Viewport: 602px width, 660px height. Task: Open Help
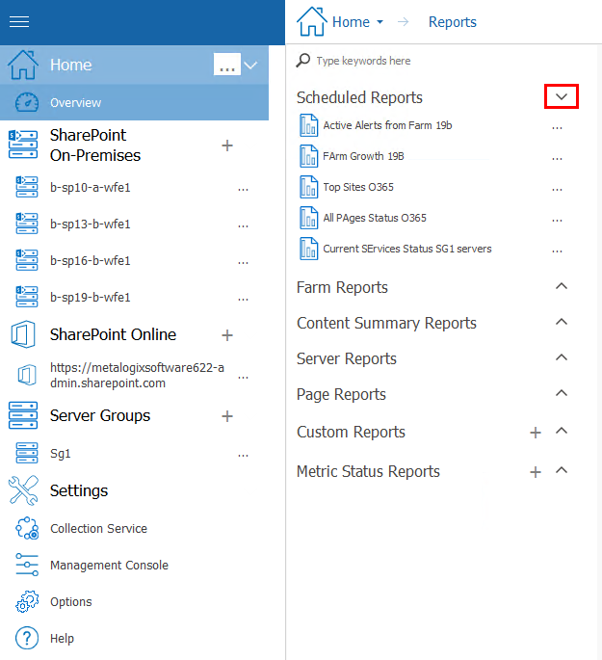tap(62, 639)
